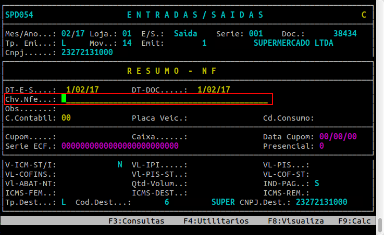Click the Mes/Ano value 02/17

coord(72,33)
